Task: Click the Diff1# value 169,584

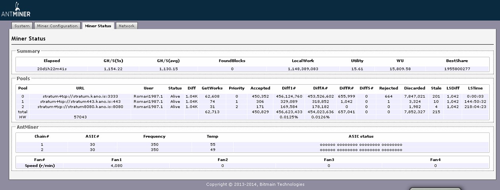Action: pos(289,107)
